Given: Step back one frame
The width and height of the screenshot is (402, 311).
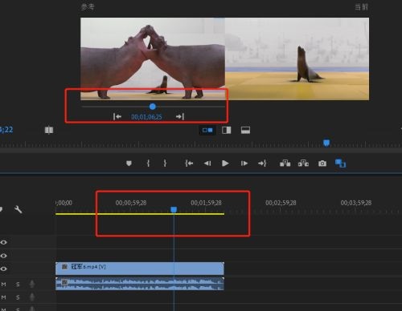Looking at the screenshot, I should pyautogui.click(x=207, y=164).
